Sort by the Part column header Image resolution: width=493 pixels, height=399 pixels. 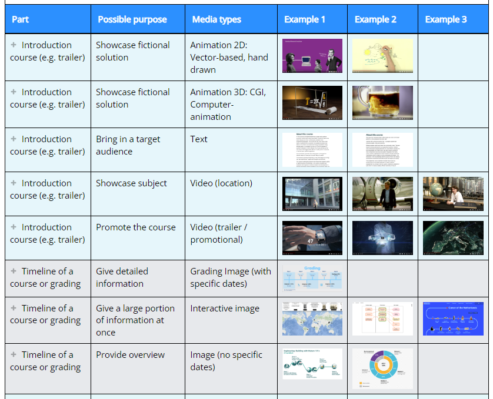[20, 19]
